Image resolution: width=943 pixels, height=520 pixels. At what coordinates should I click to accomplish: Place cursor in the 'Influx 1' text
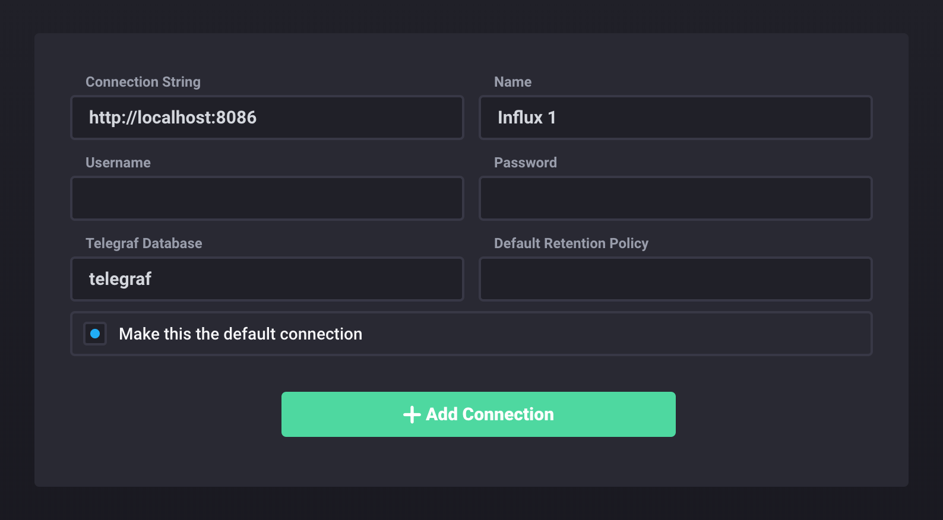(527, 118)
